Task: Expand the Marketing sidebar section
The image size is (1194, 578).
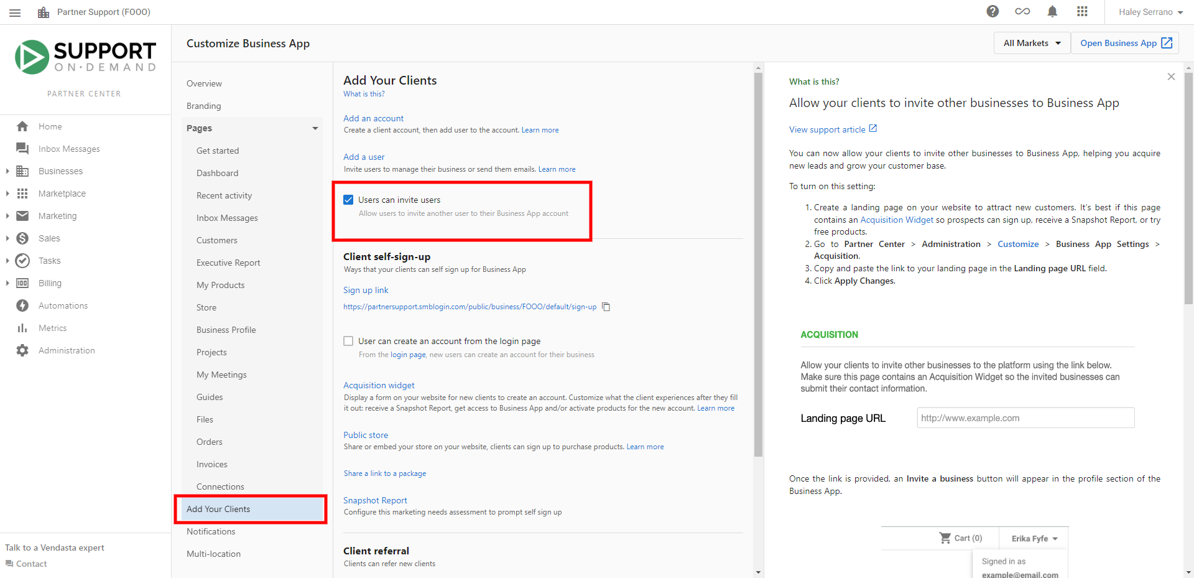Action: click(x=7, y=216)
